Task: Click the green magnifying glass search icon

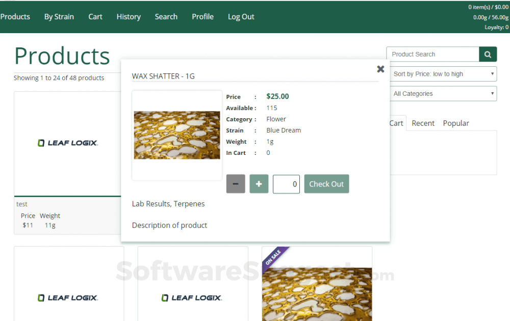Action: [488, 54]
